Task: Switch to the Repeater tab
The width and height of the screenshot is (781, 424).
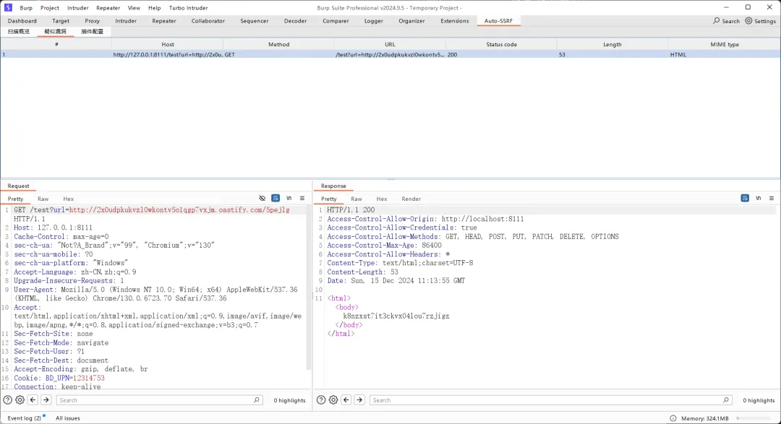Action: pos(164,21)
